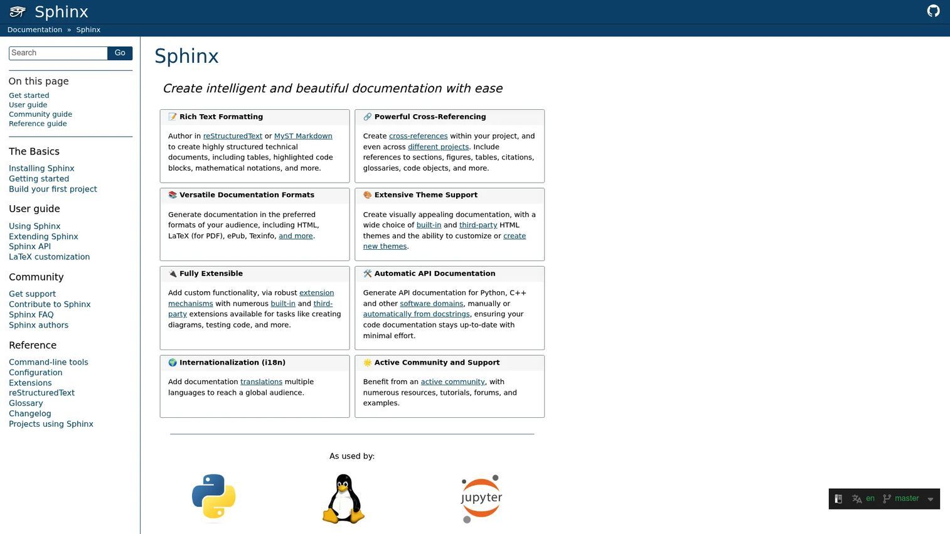Click into the Search input field

coord(58,53)
